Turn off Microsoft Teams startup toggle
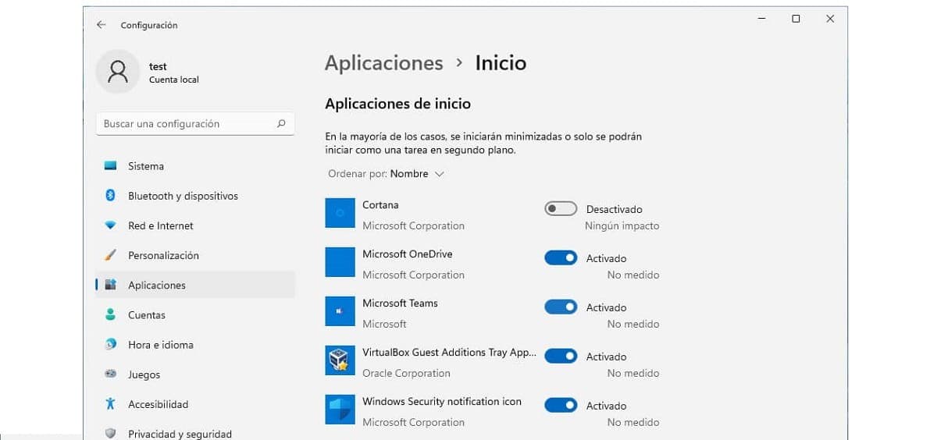 click(x=561, y=307)
